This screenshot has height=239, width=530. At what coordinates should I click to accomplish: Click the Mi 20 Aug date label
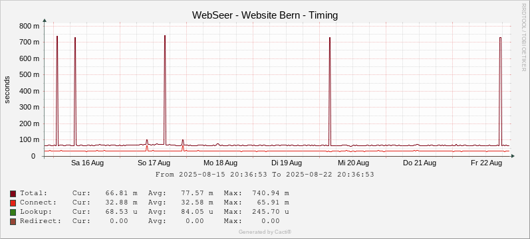(x=353, y=163)
